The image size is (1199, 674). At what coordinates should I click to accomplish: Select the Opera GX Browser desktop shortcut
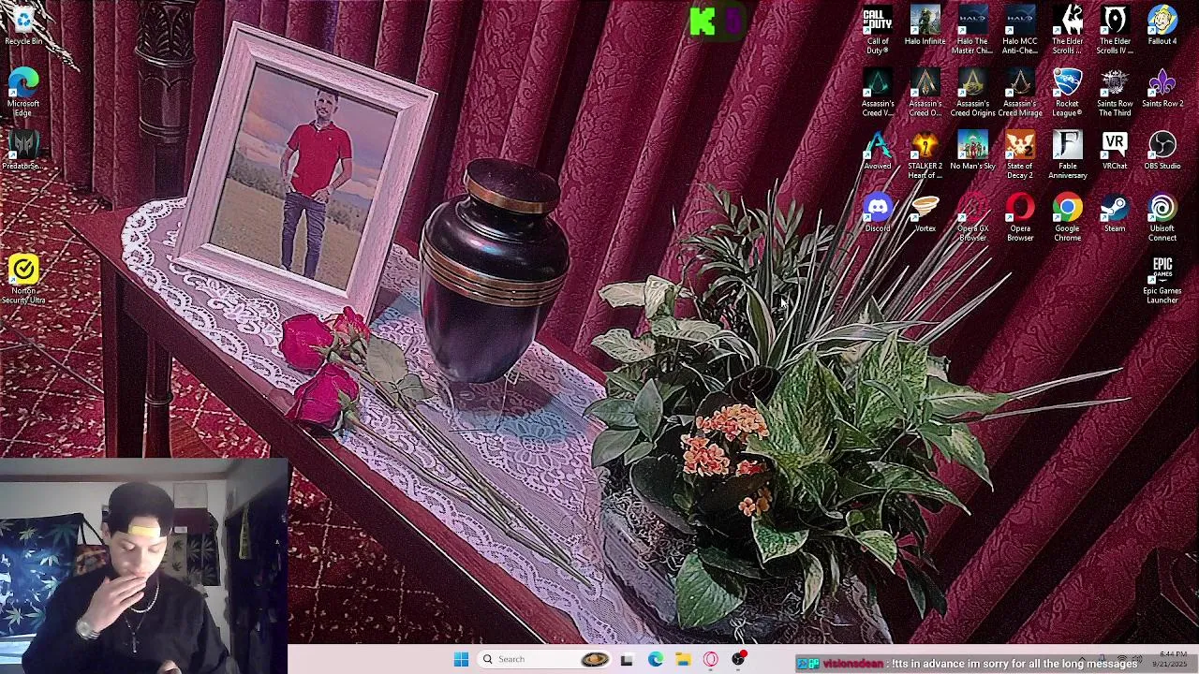pyautogui.click(x=972, y=218)
